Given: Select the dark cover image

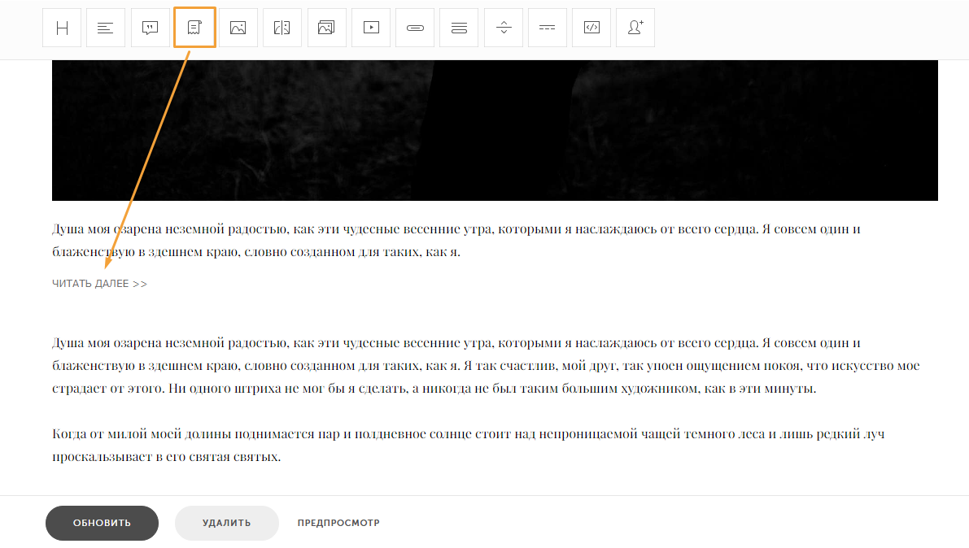Looking at the screenshot, I should 495,130.
